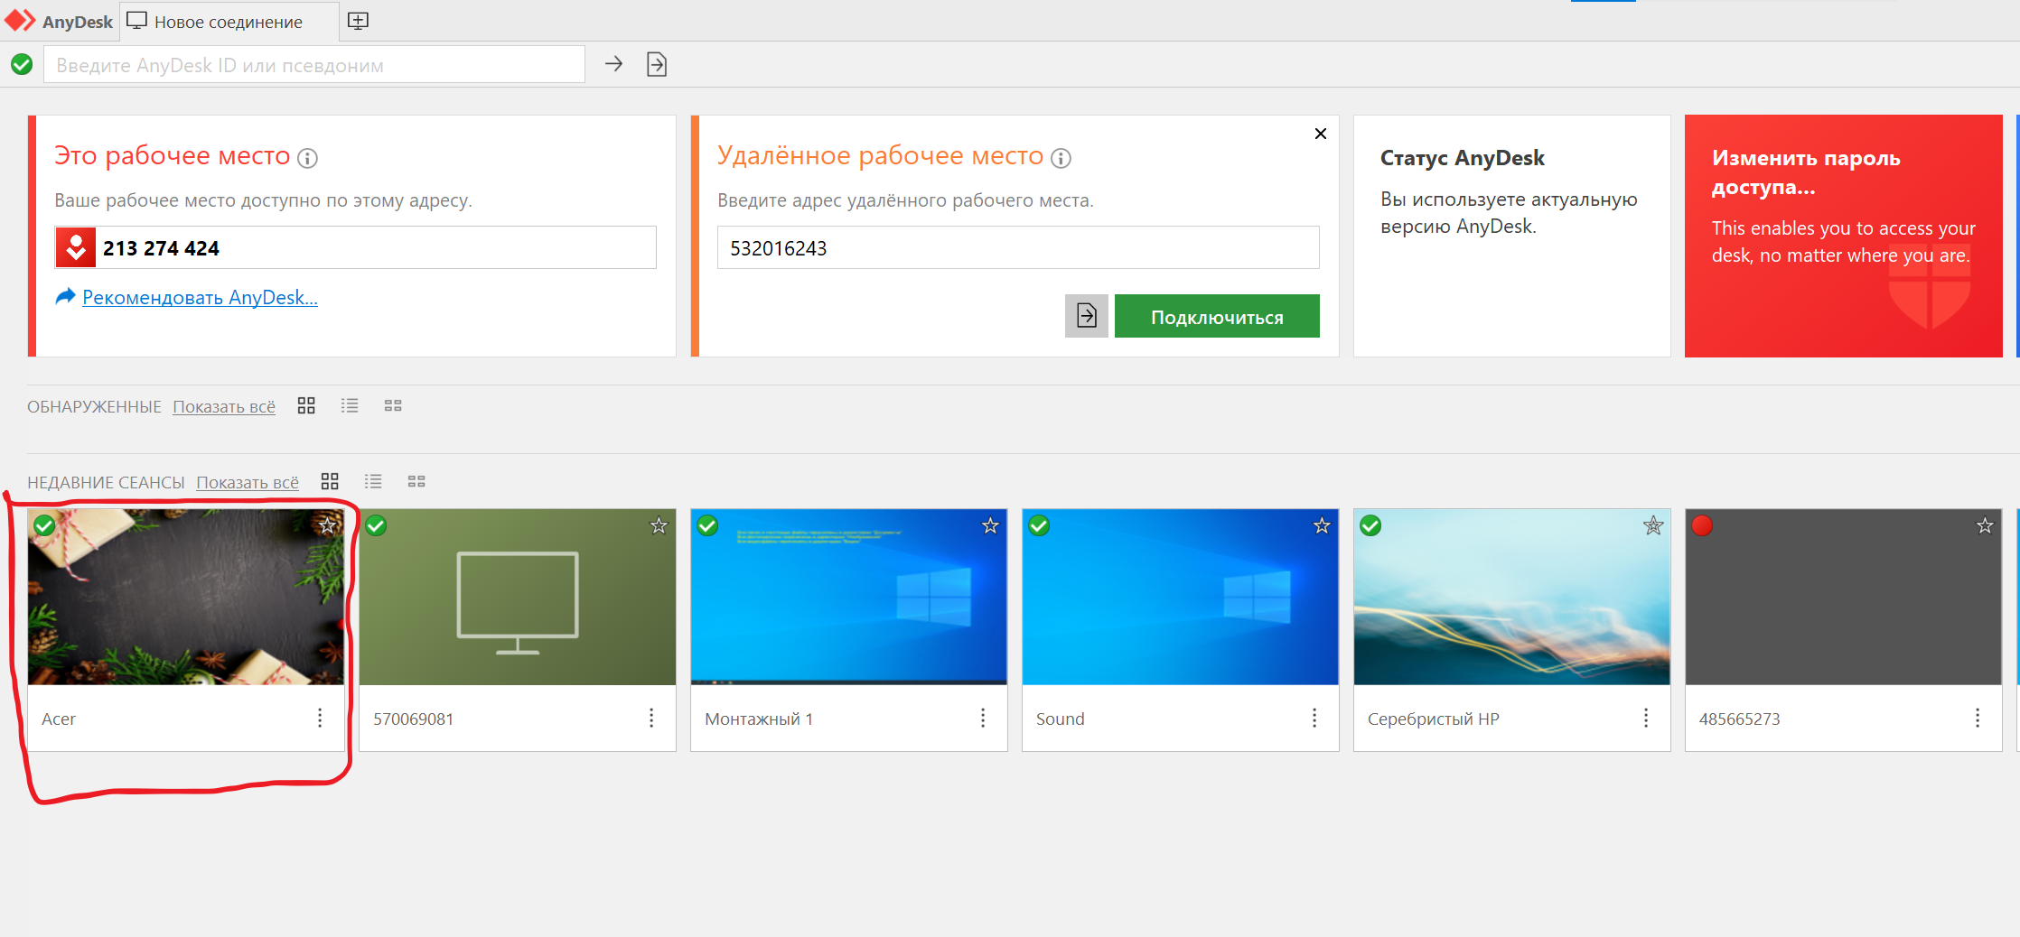Click the green Подключиться button

(1217, 316)
